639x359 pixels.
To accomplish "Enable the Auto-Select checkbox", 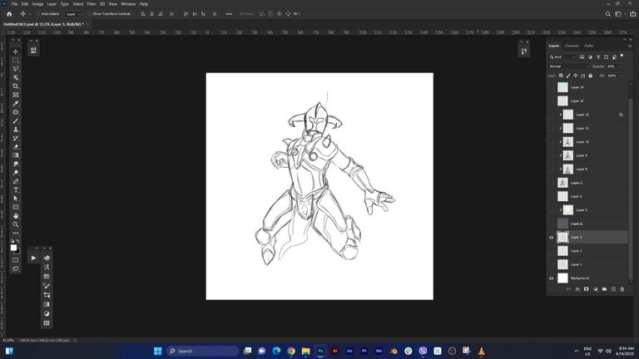I will pos(38,14).
